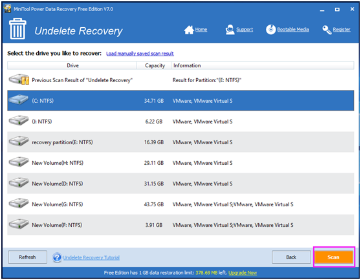
Task: Click the 16.39 GB capacity value
Action: coord(154,142)
